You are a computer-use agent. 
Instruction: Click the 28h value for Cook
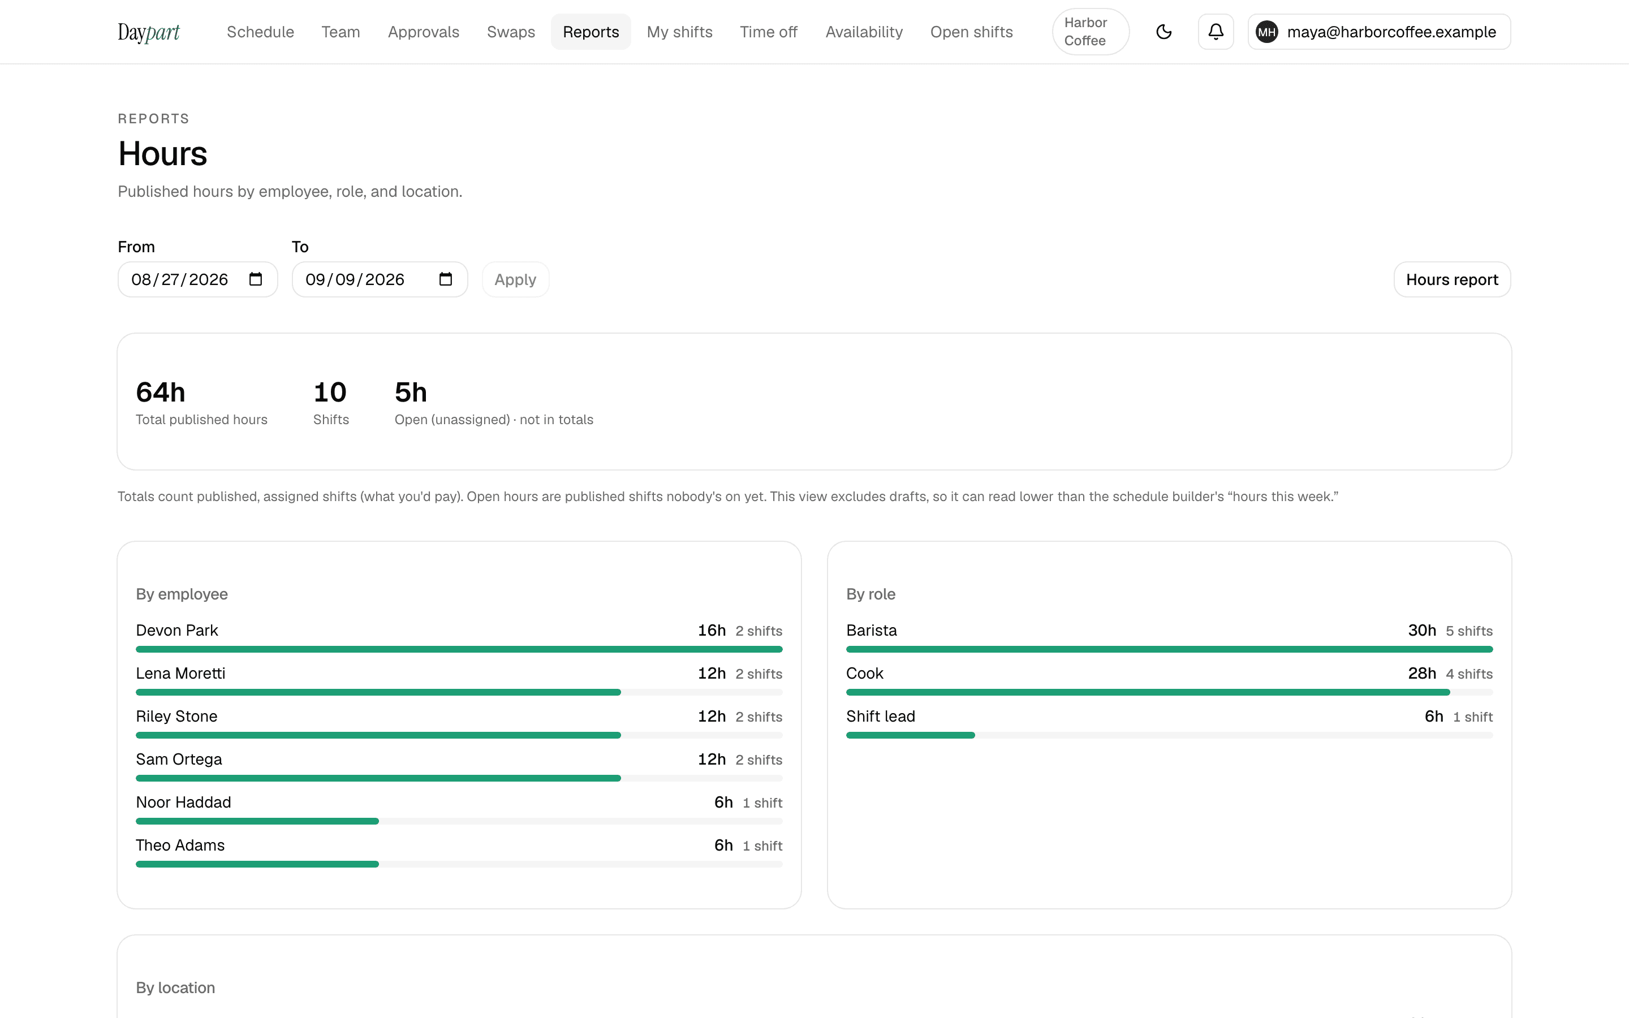click(1421, 673)
